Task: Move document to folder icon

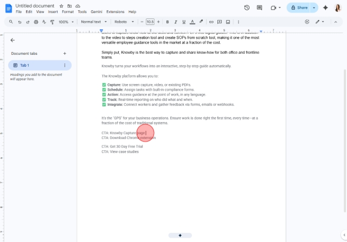Action: tap(69, 6)
